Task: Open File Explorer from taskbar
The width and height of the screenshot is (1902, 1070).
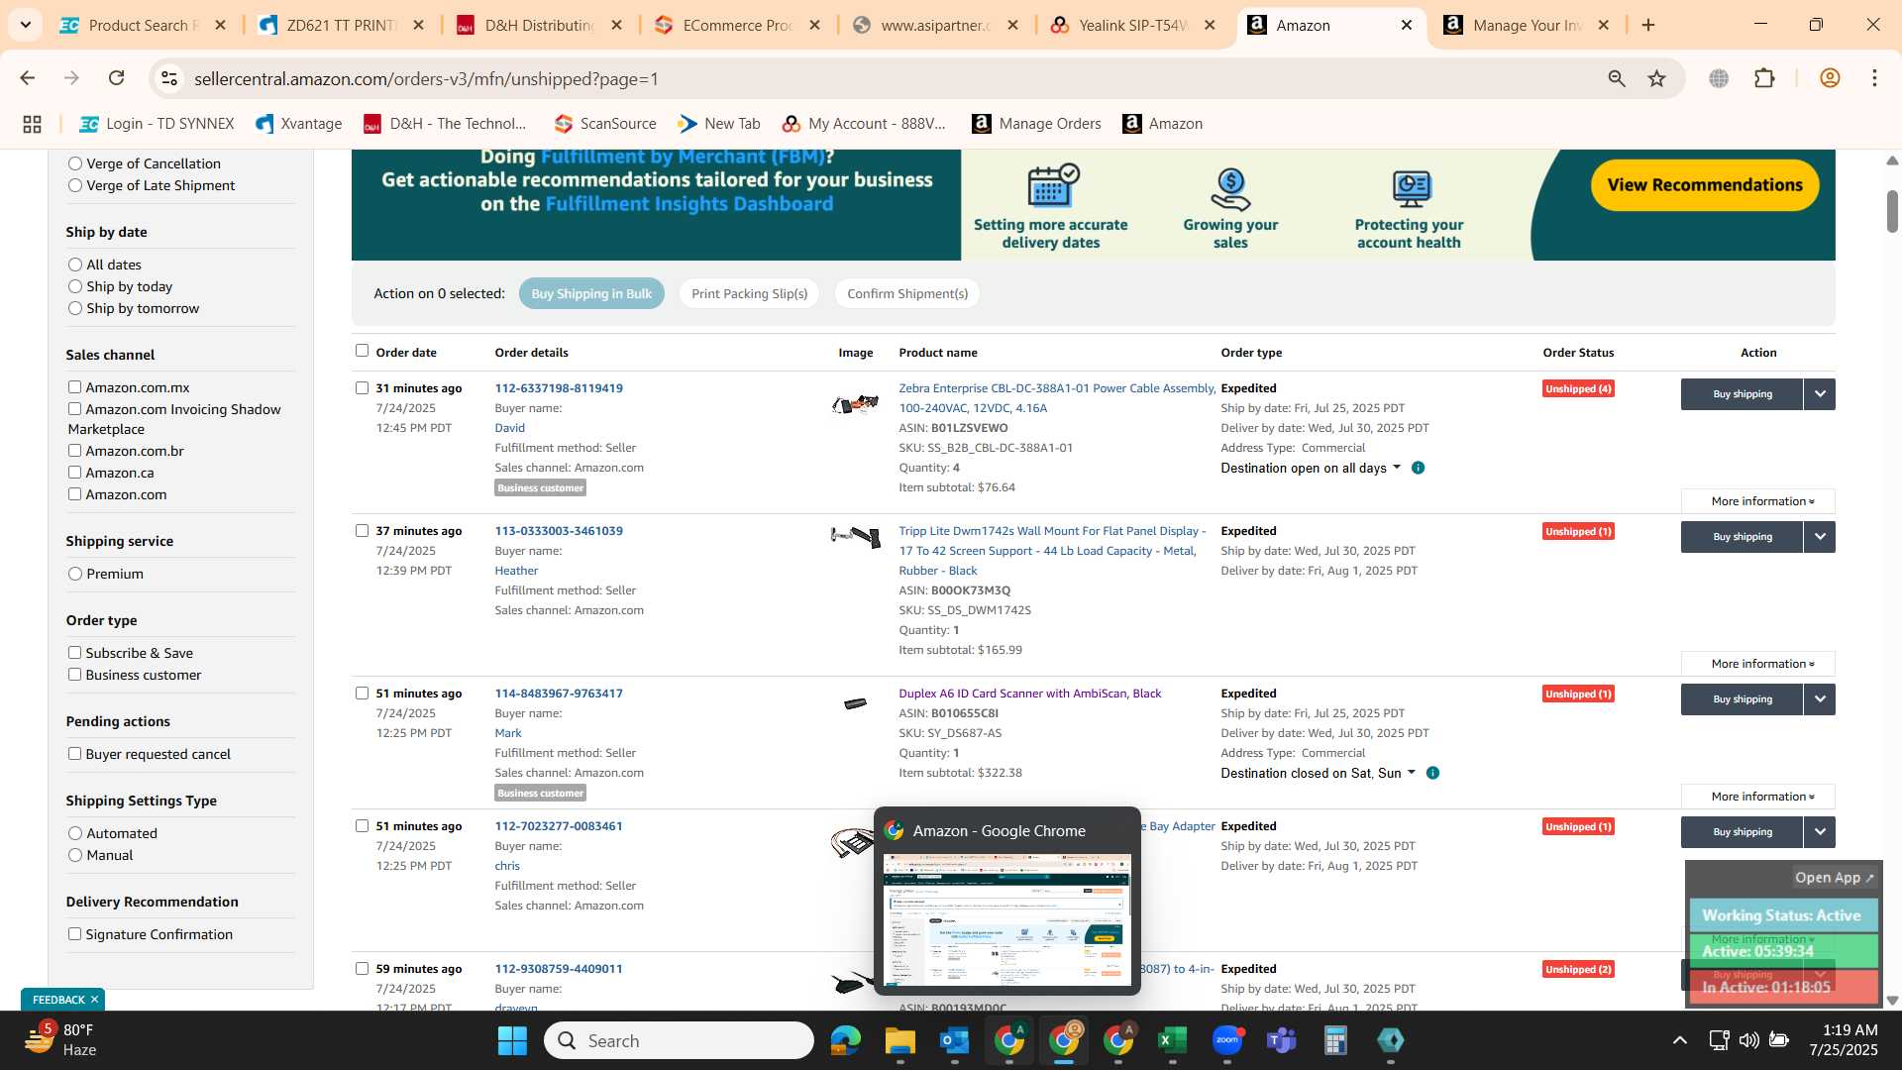Action: point(899,1040)
